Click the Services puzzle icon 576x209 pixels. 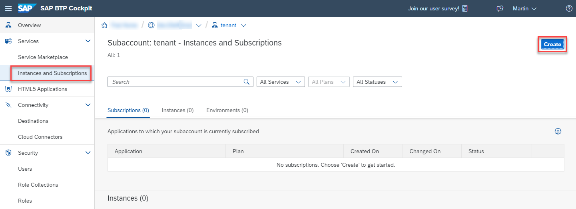coord(8,41)
